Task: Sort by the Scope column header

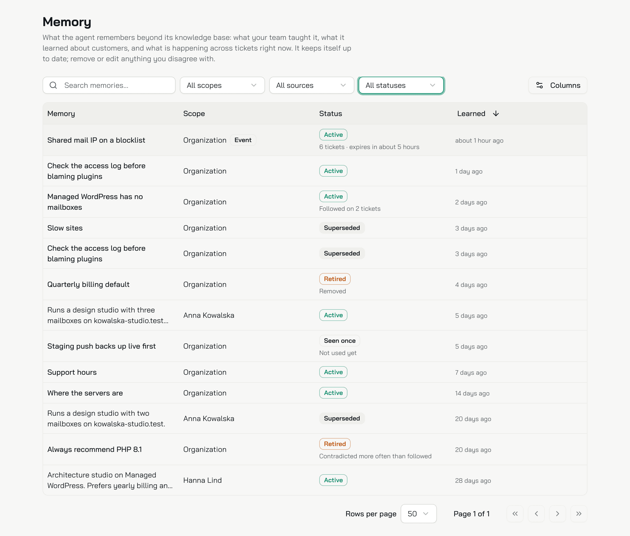Action: pyautogui.click(x=194, y=114)
